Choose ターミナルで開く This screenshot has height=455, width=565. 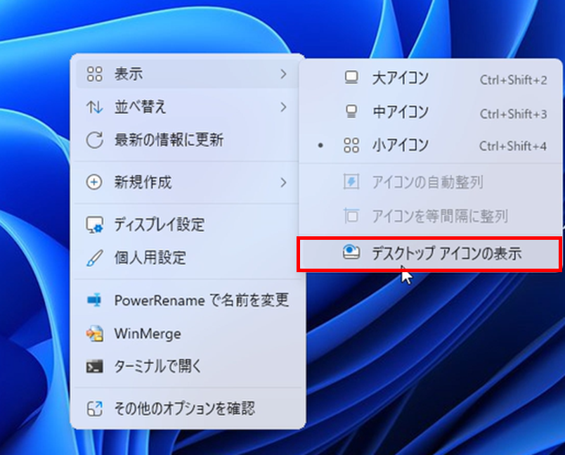tap(187, 366)
